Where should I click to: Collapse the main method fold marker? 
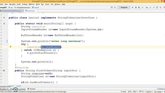[8, 24]
